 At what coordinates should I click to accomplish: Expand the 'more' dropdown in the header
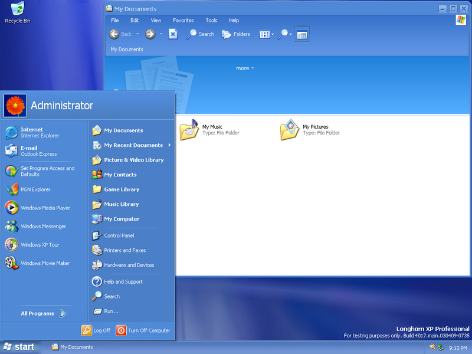pyautogui.click(x=245, y=68)
